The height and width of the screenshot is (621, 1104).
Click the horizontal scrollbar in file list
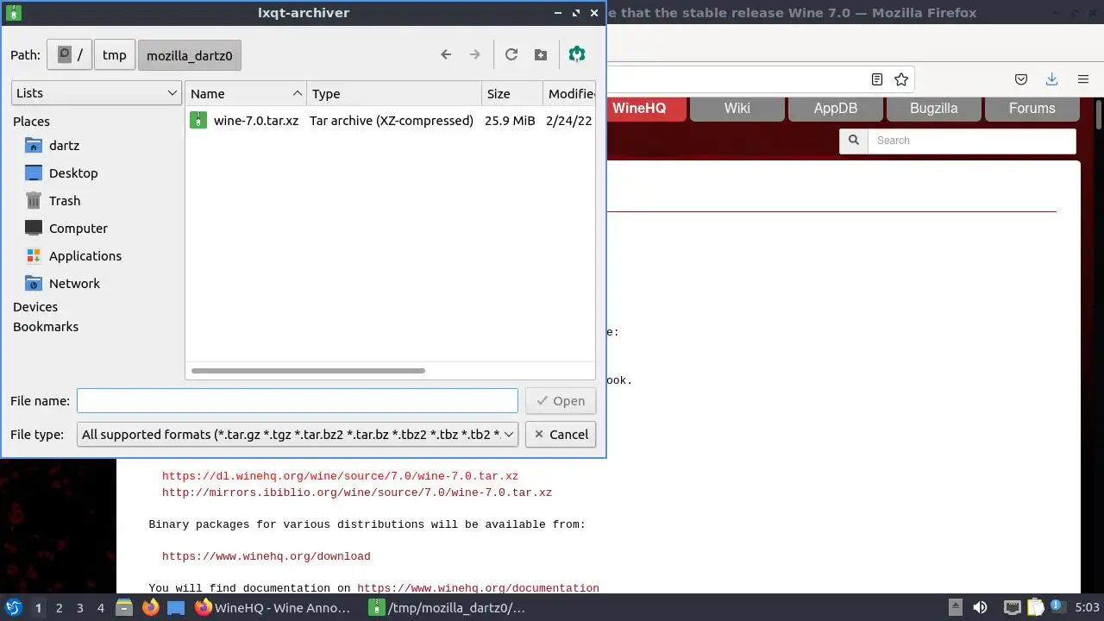308,371
